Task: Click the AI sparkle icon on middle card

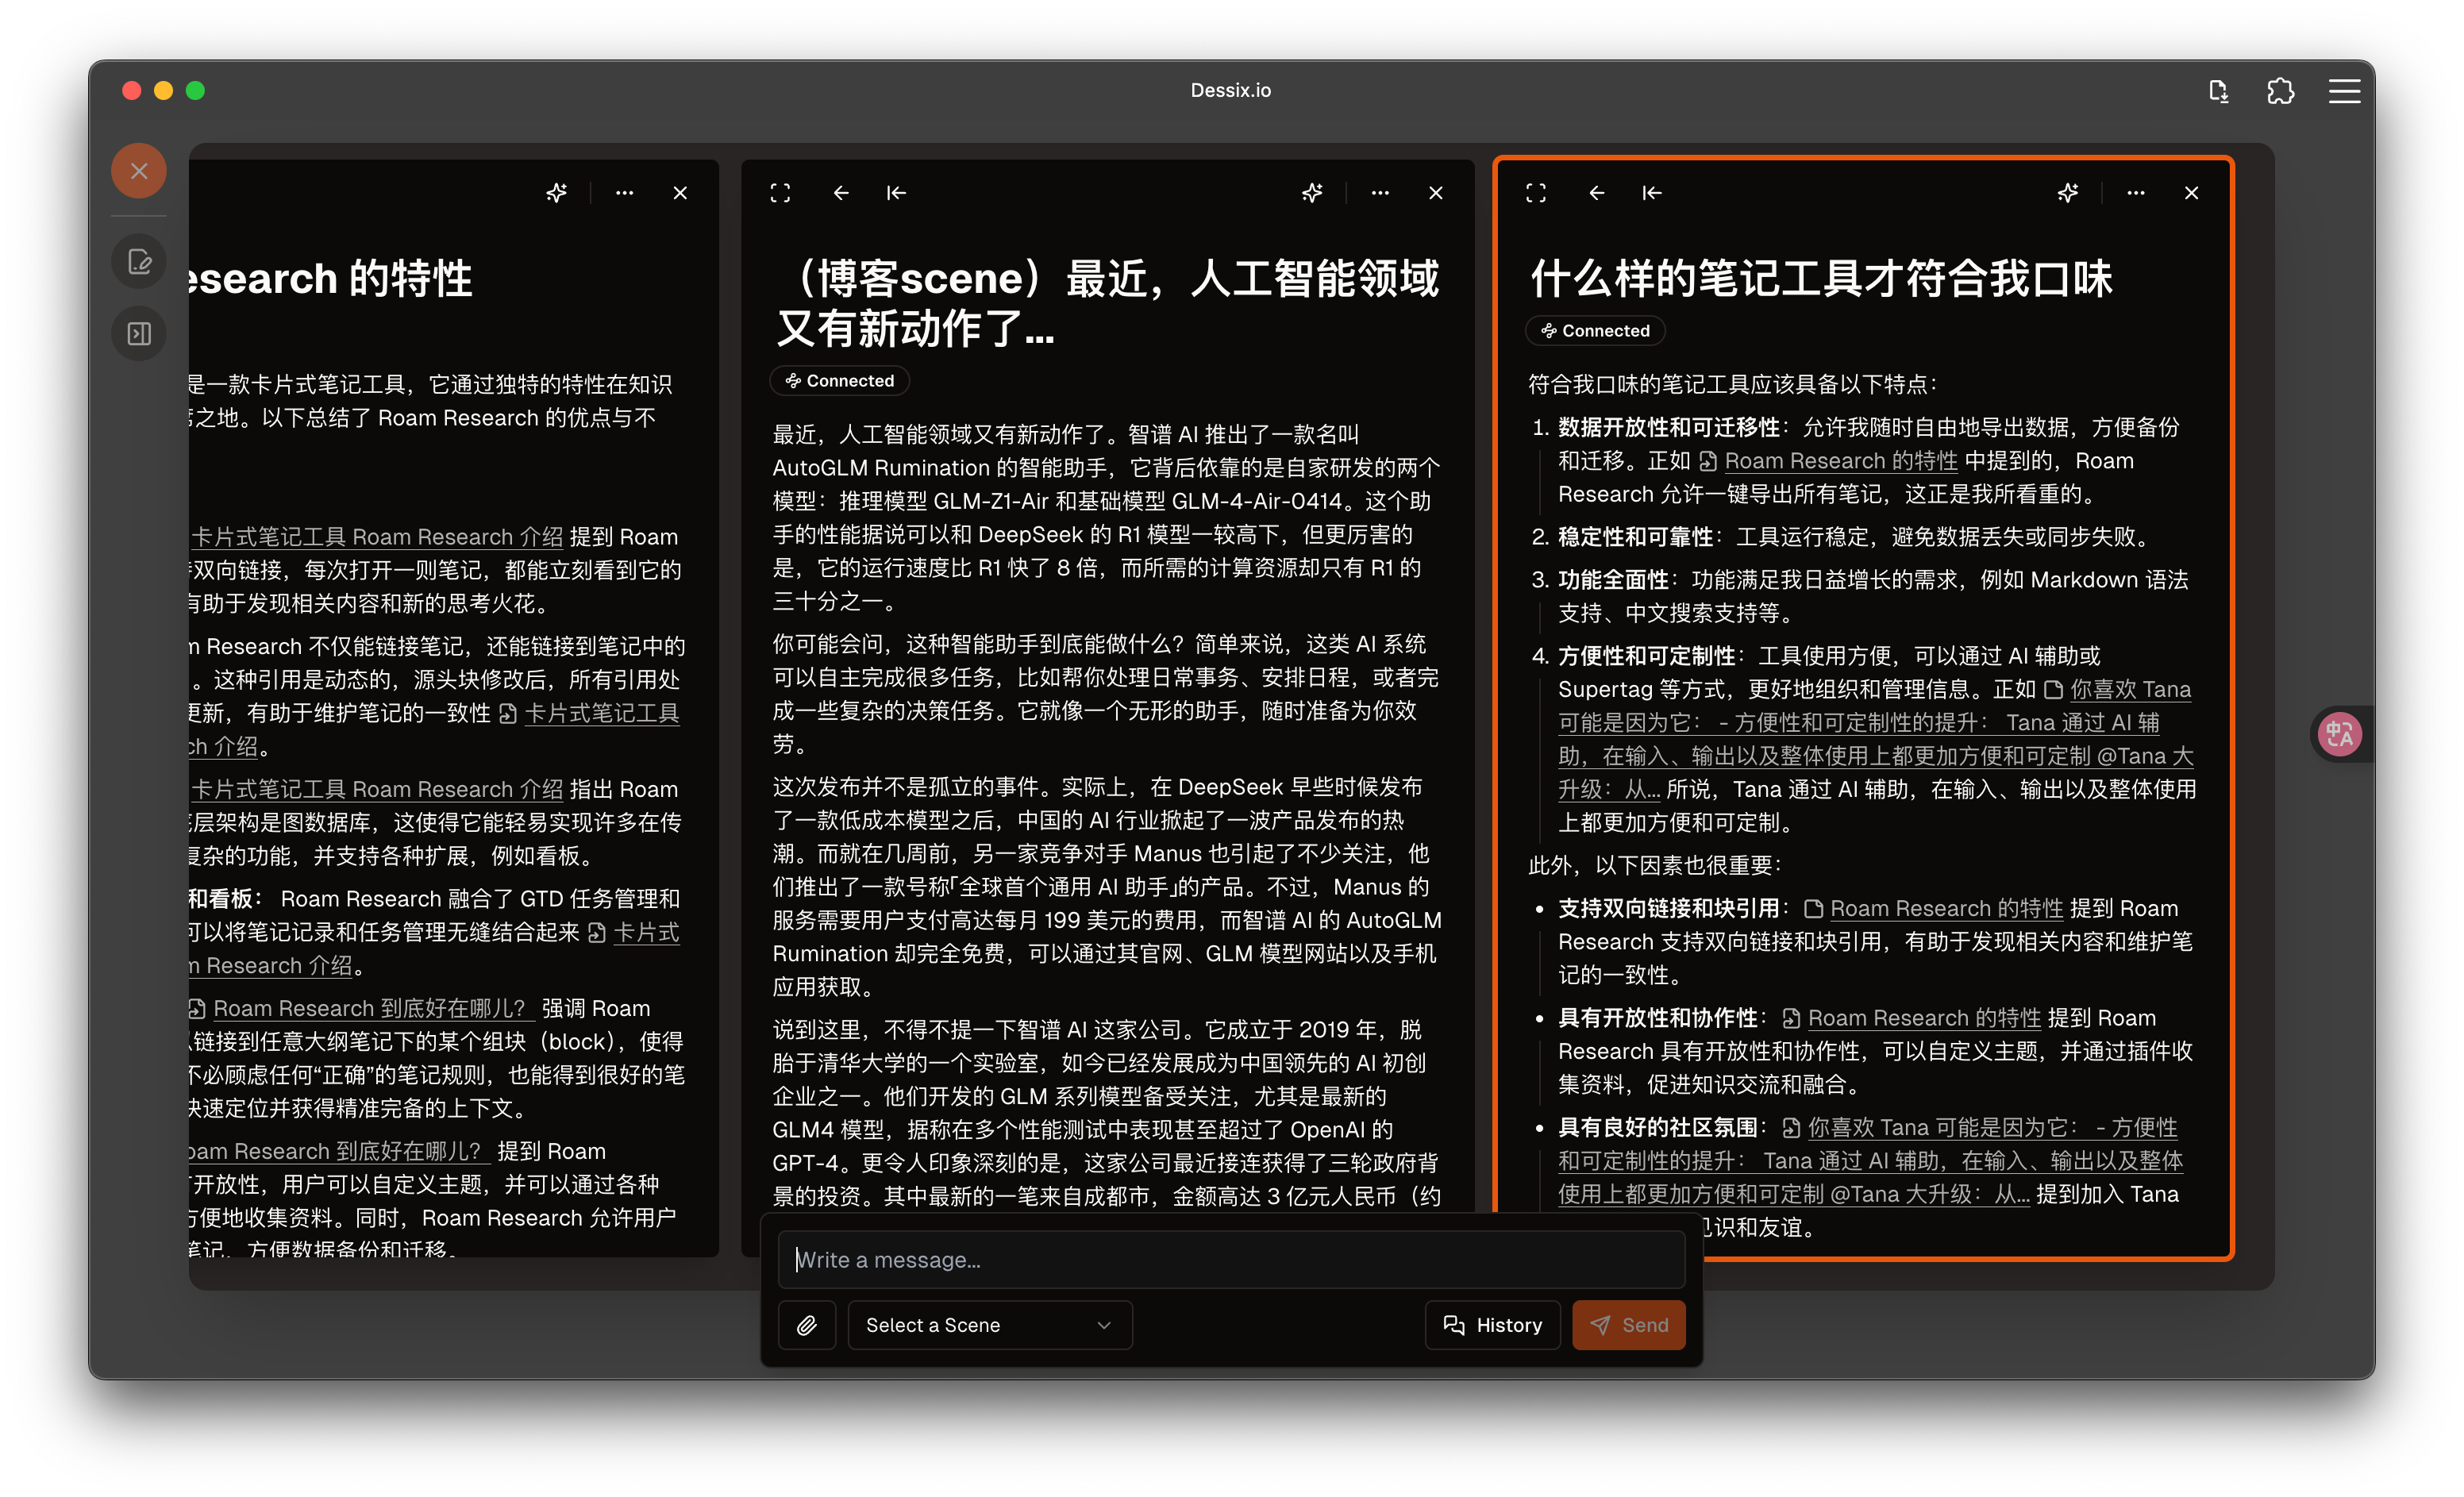Action: (1312, 192)
